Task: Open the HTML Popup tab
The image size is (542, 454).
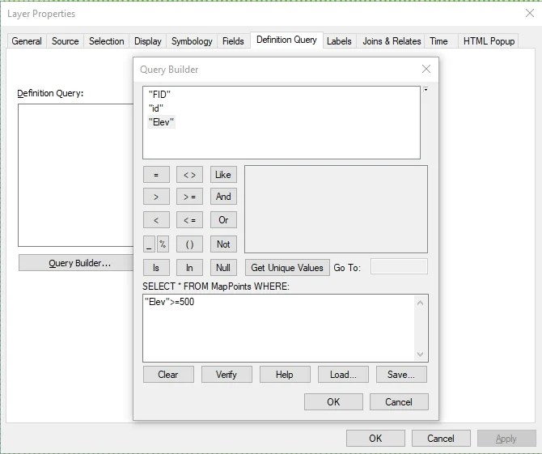Action: 489,41
